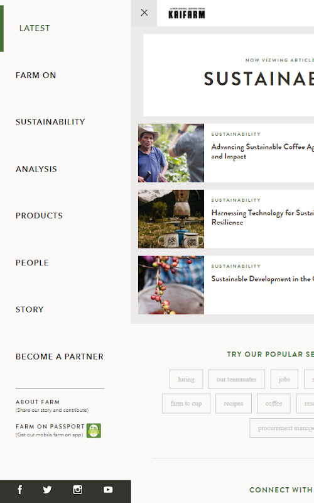Open Instagram social icon
The width and height of the screenshot is (314, 503).
pyautogui.click(x=77, y=490)
